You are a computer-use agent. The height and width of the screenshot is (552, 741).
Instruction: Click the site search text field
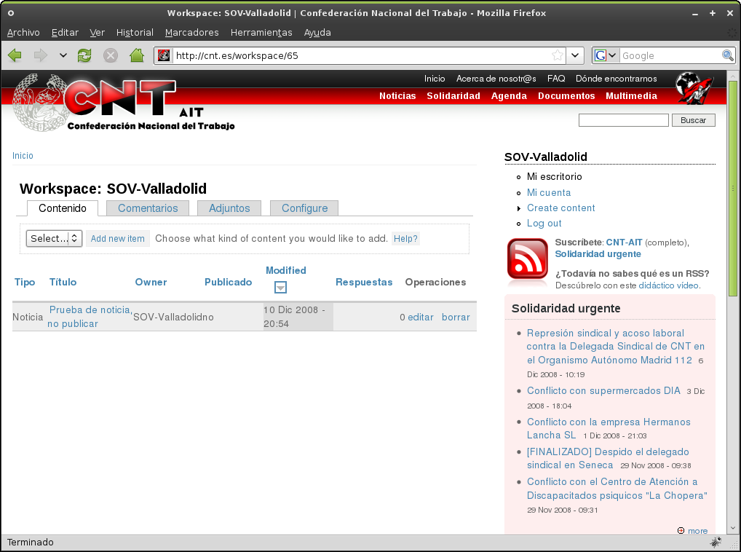(x=623, y=120)
